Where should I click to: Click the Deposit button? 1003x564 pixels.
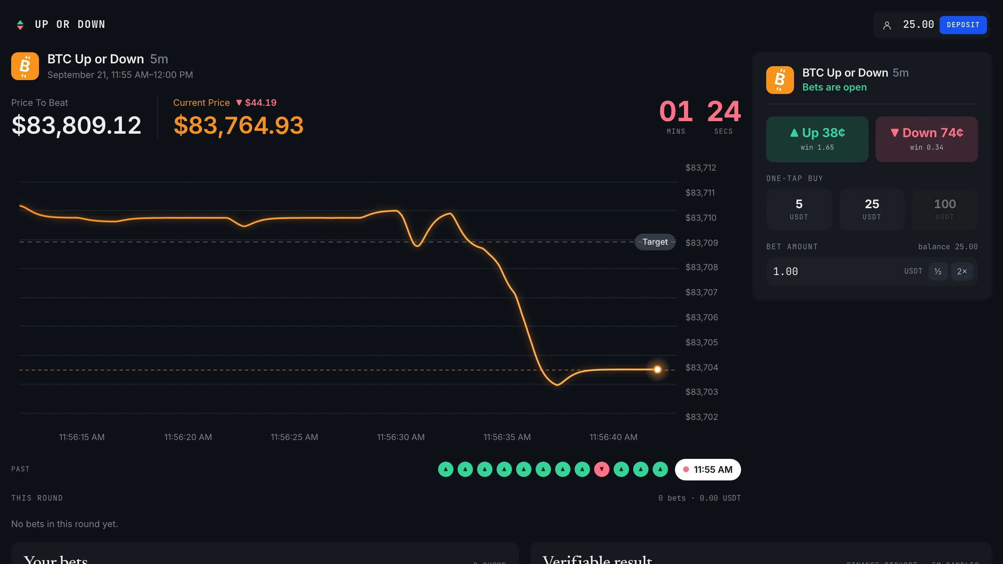click(x=963, y=25)
